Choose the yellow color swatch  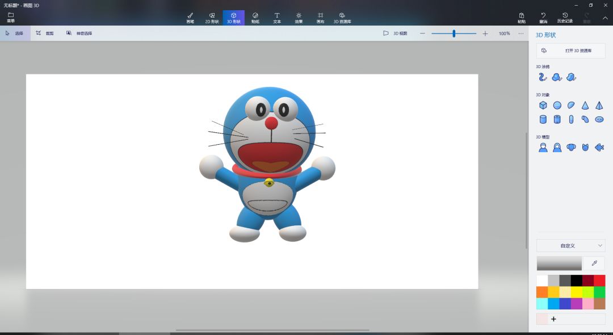[x=576, y=292]
